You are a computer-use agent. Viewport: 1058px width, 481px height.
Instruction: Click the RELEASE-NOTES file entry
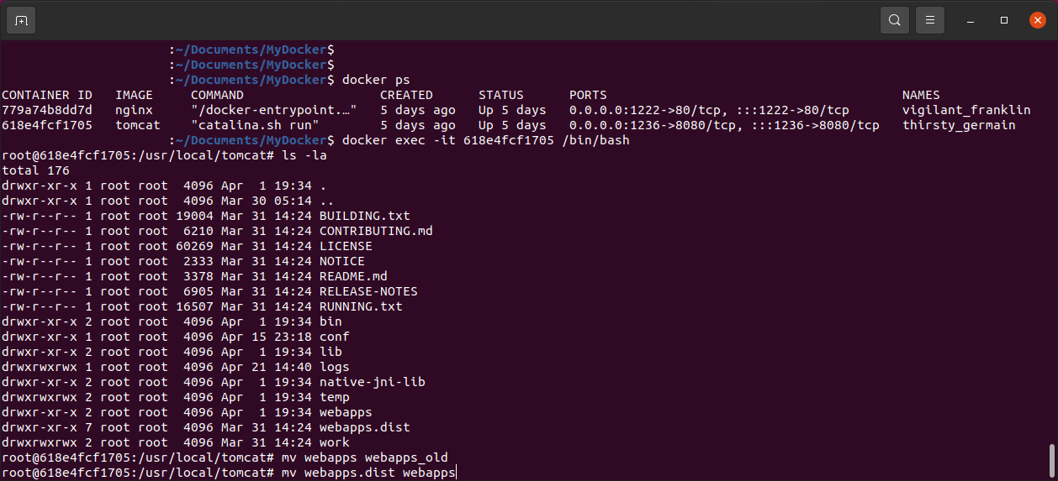[x=368, y=291]
